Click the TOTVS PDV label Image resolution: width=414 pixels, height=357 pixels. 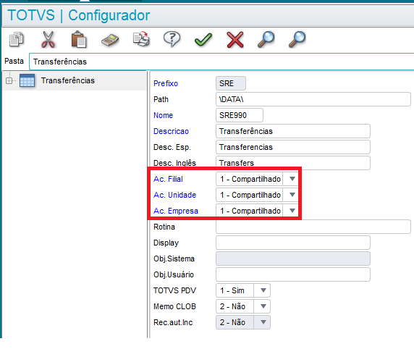coord(174,290)
